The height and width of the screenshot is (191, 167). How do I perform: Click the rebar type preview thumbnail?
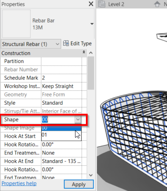pos(16,24)
